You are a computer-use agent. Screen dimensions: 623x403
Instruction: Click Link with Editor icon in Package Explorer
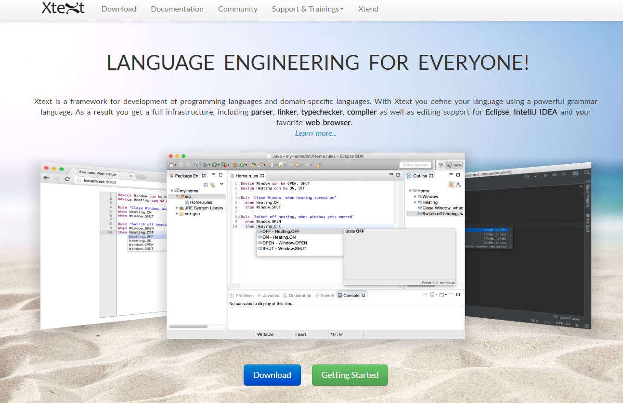click(212, 184)
